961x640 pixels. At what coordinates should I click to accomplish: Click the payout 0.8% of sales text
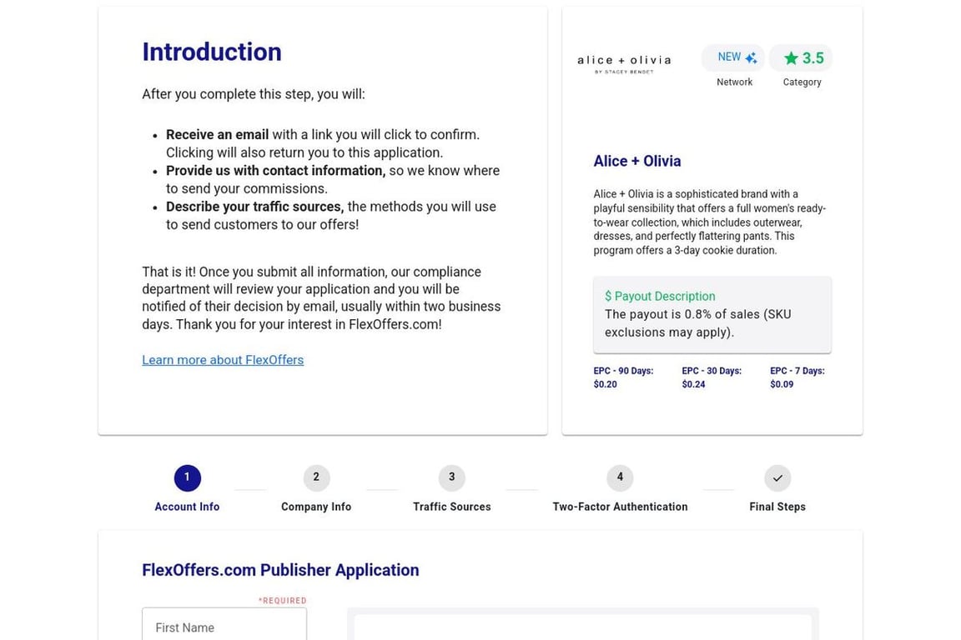[698, 323]
